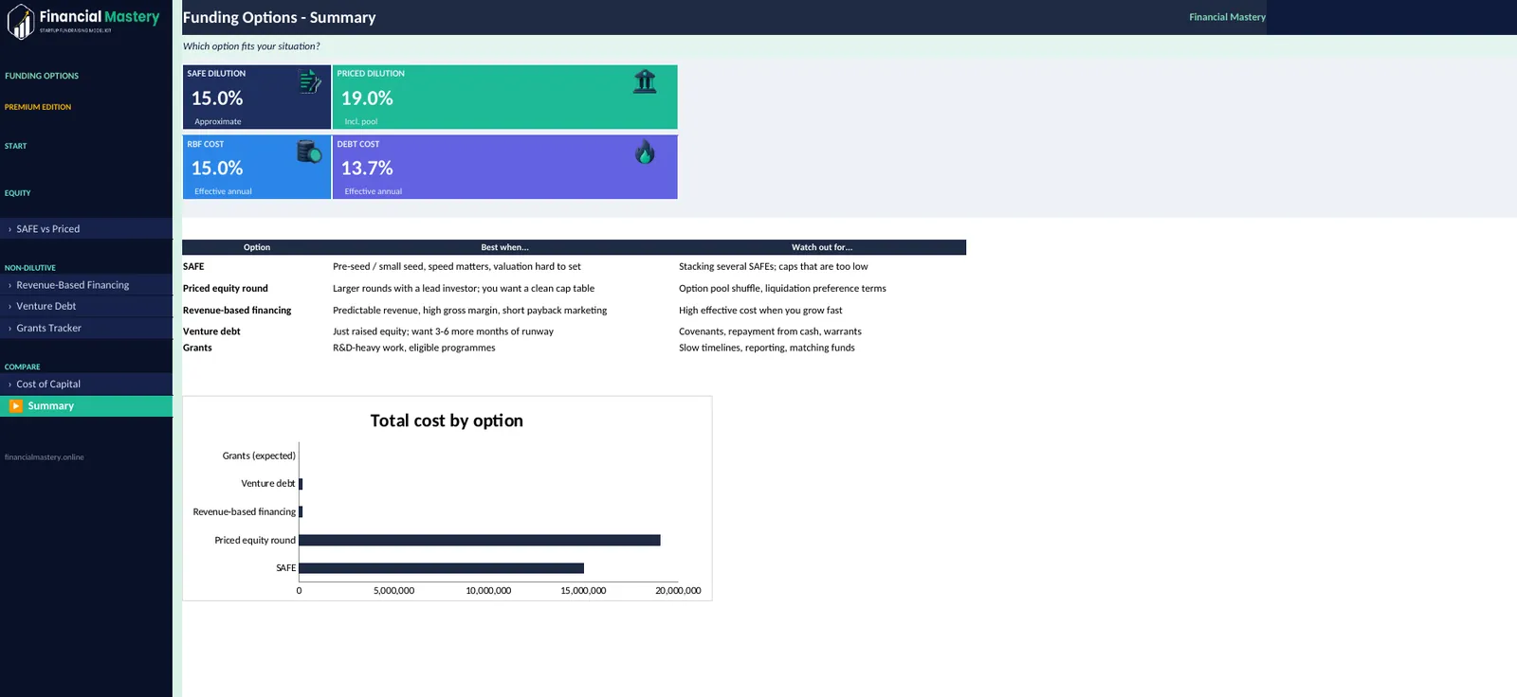Select the 'Grants' table row label

point(197,348)
